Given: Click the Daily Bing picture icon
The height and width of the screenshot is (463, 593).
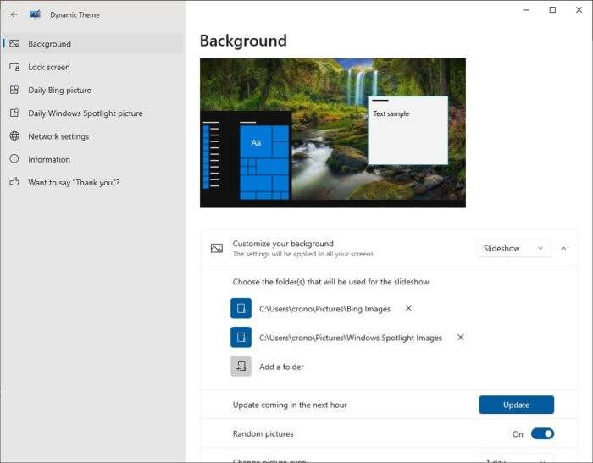Looking at the screenshot, I should (x=14, y=90).
